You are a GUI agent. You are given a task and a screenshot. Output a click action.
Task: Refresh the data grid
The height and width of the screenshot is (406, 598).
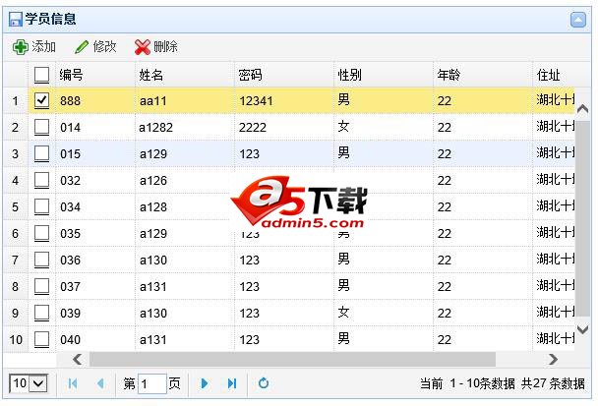click(264, 383)
